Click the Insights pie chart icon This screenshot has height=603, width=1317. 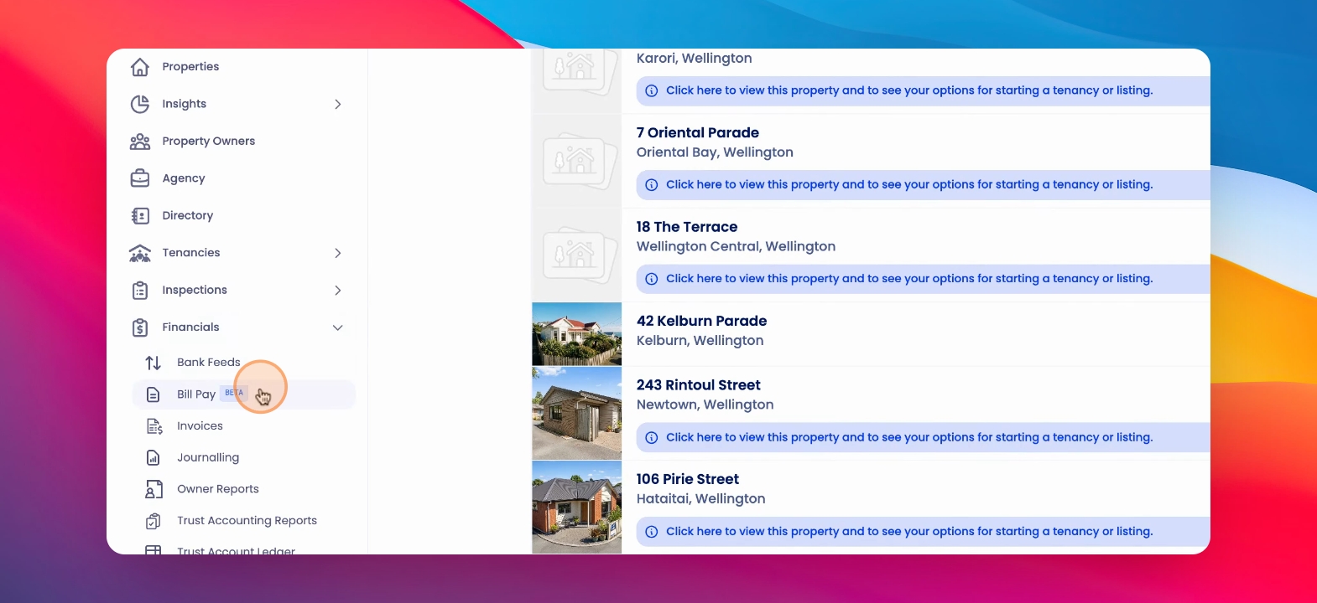[x=140, y=104]
